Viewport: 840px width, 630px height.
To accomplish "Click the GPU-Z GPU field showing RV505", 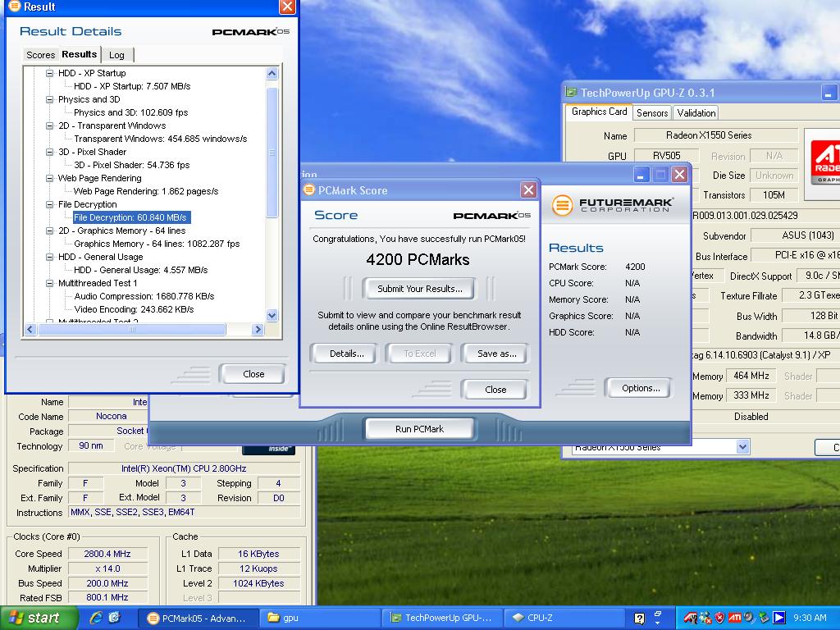I will (666, 156).
